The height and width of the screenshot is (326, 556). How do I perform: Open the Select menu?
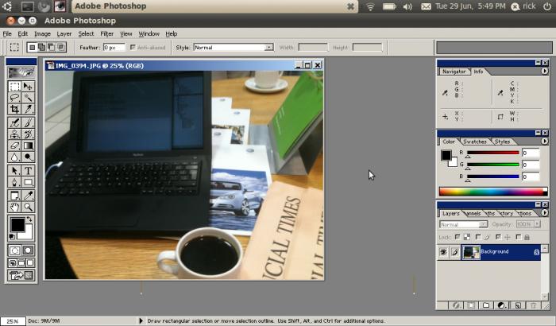tap(86, 33)
